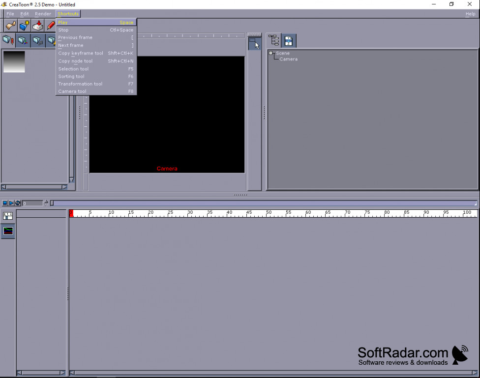Viewport: 480px width, 378px height.
Task: Click the left panel horizontal scrollbar left arrow
Action: 3,187
